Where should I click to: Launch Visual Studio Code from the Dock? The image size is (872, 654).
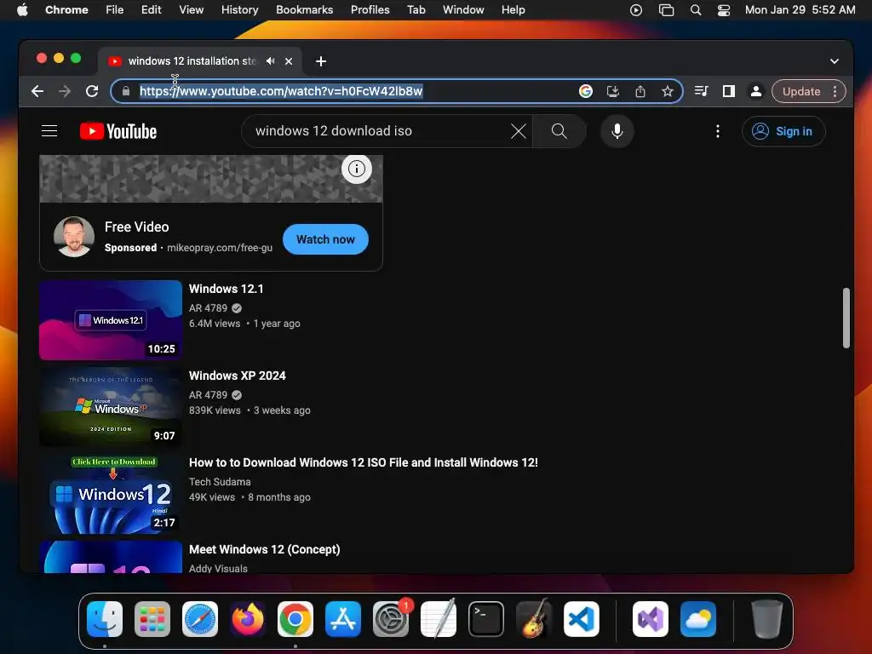click(581, 619)
